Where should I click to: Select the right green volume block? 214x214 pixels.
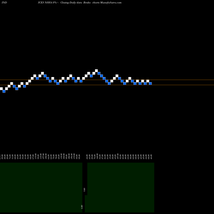point(121,187)
